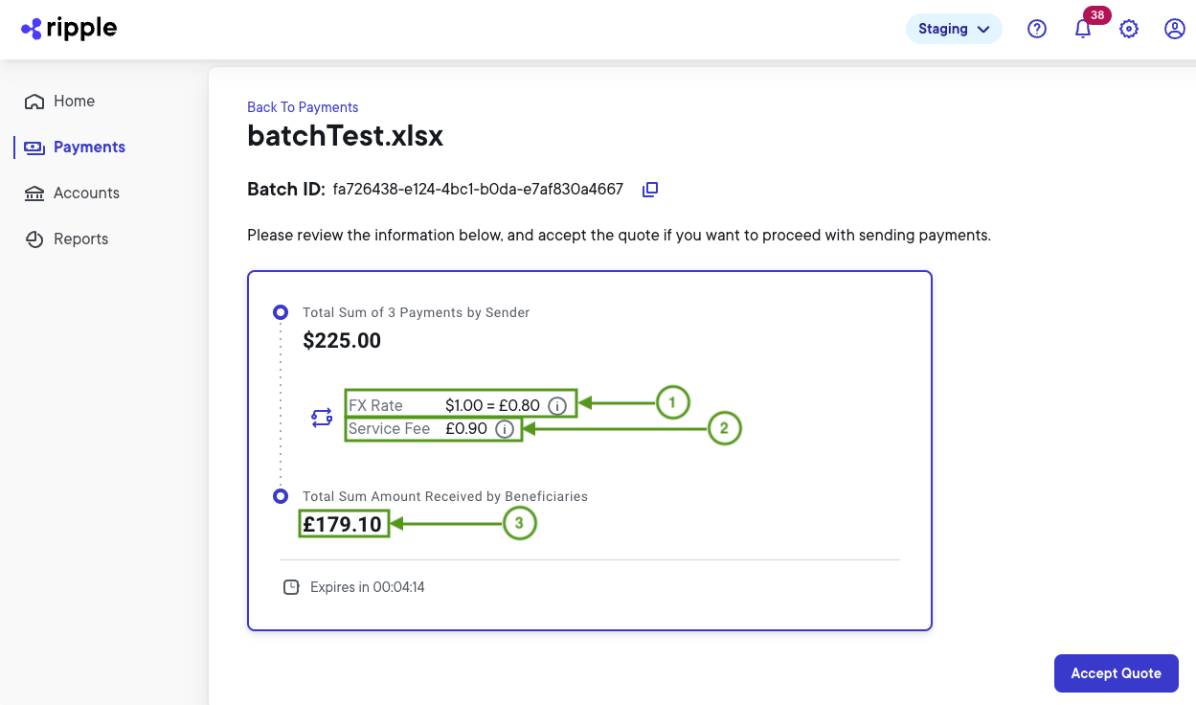
Task: Select the sender payments sum radio marker
Action: pyautogui.click(x=281, y=311)
